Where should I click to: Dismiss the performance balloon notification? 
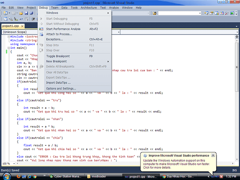(x=213, y=155)
